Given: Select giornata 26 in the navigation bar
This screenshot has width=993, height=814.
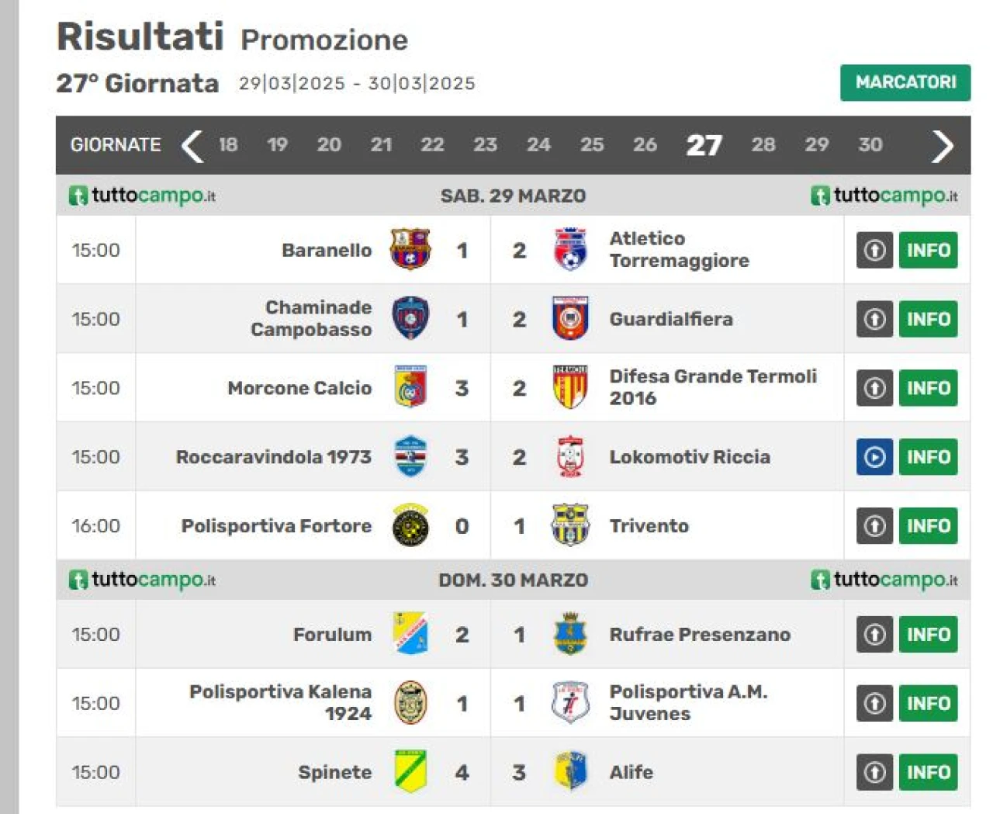Looking at the screenshot, I should [645, 144].
